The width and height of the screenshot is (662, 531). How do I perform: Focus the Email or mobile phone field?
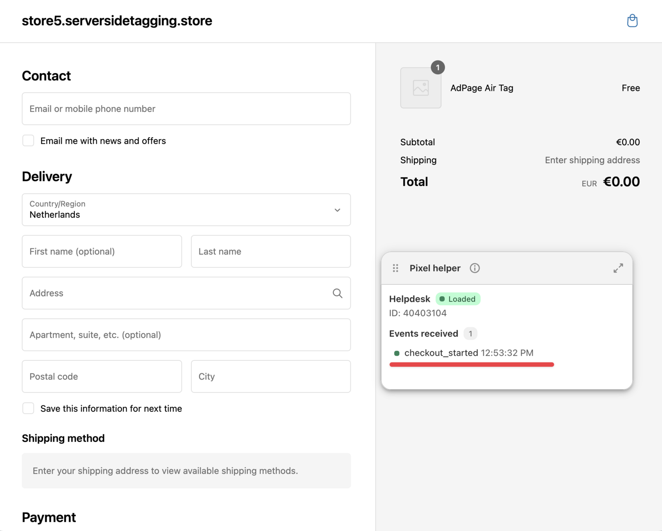click(x=186, y=109)
